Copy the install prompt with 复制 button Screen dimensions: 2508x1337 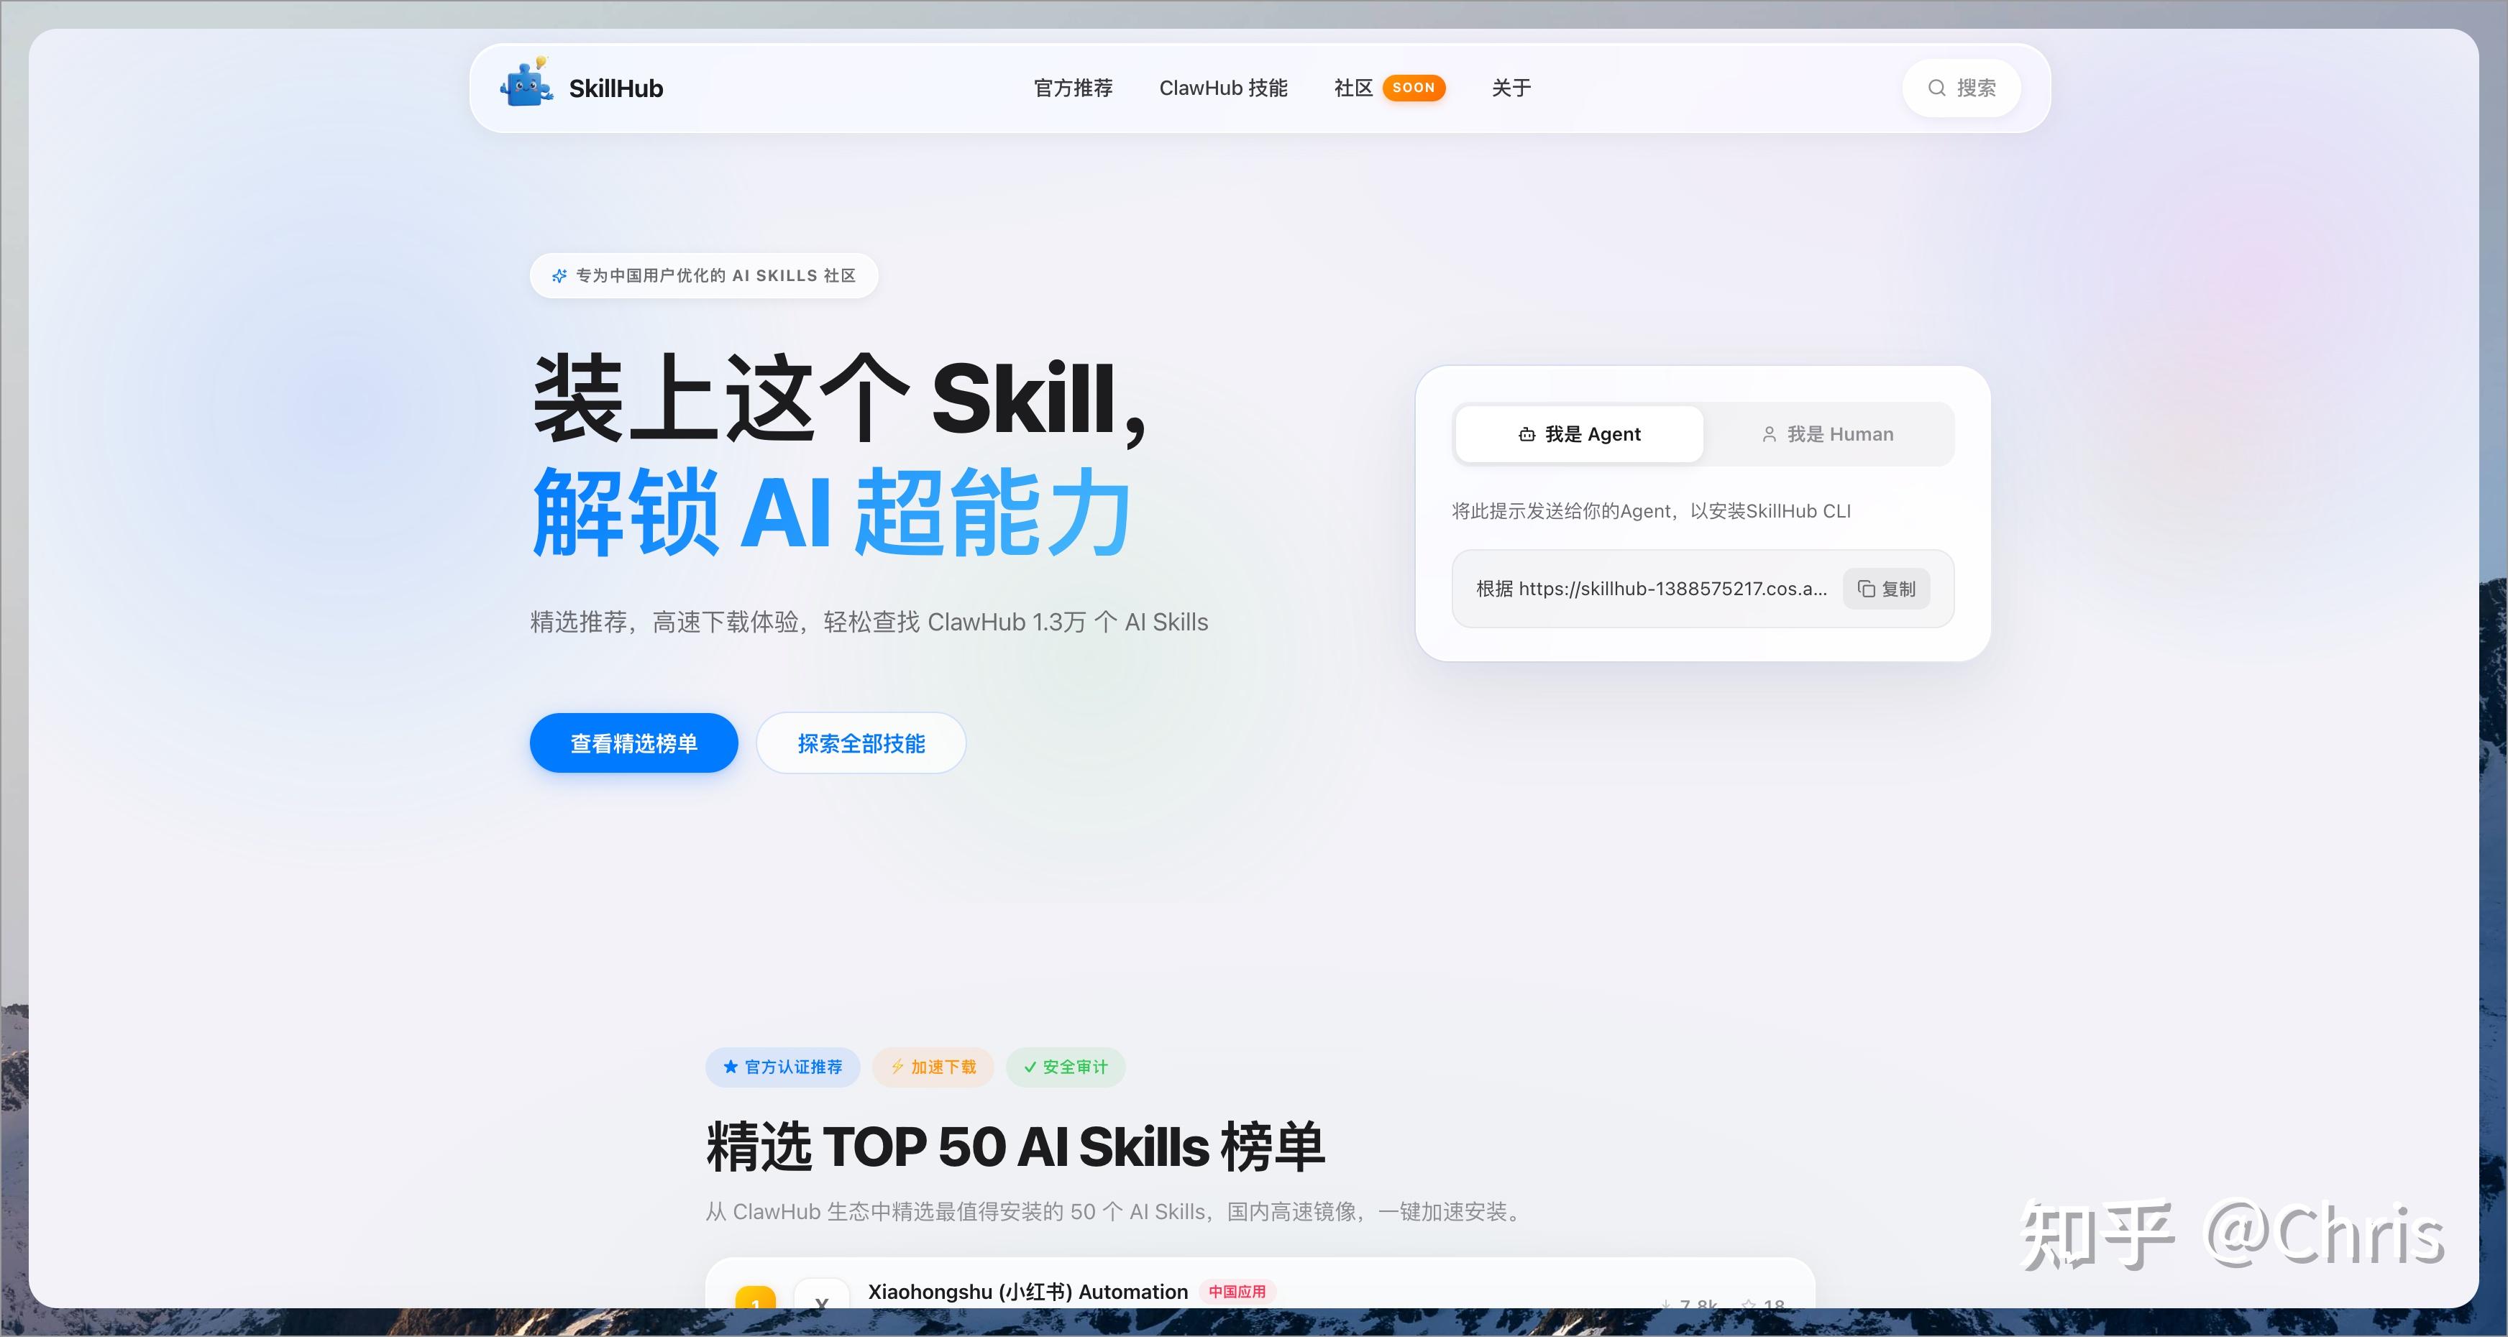pos(1886,589)
